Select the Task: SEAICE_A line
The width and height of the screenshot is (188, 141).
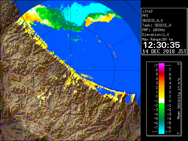tap(157, 25)
